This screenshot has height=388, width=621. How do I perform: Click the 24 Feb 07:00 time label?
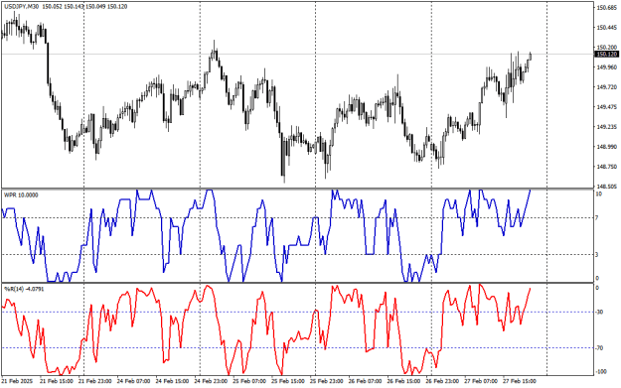pyautogui.click(x=134, y=381)
